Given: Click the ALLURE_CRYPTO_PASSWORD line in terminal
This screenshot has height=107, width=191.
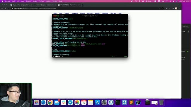Looking at the screenshot, I should pos(70,39).
